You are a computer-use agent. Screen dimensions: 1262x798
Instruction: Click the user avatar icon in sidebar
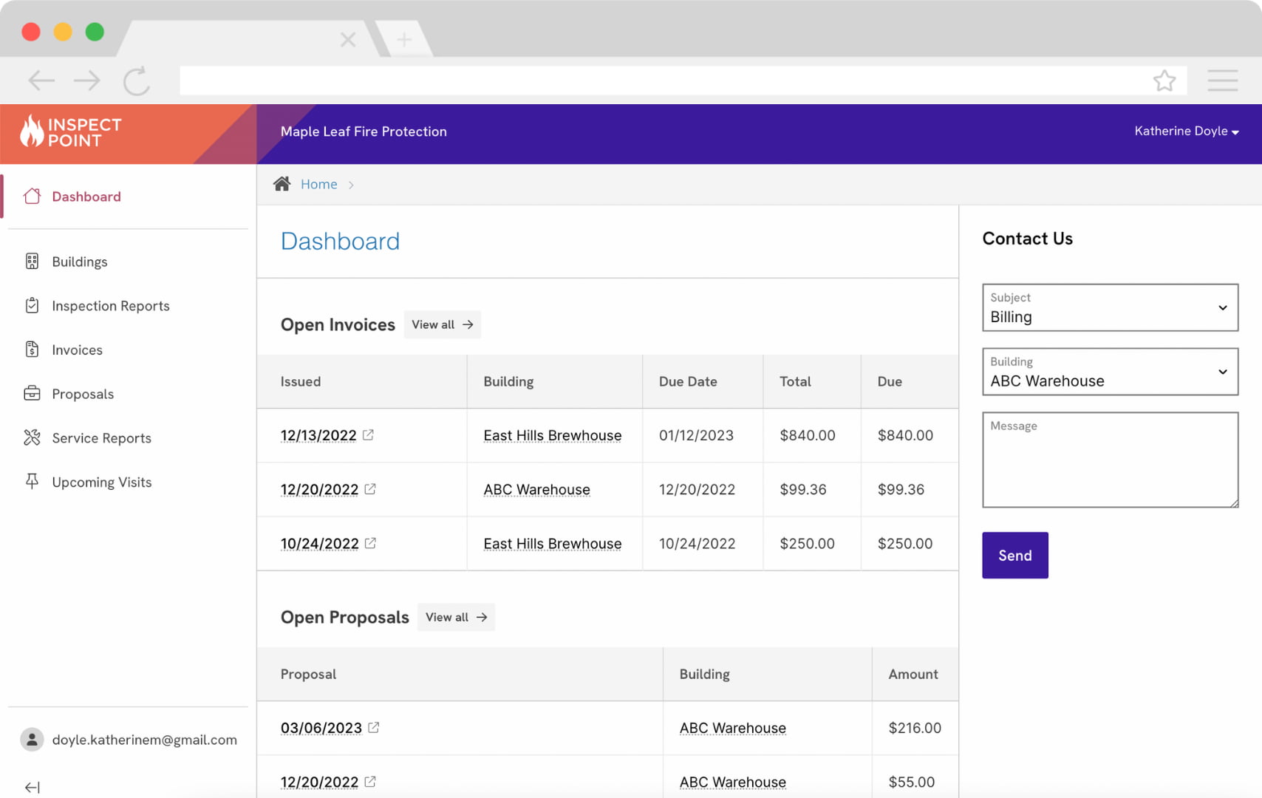point(32,740)
